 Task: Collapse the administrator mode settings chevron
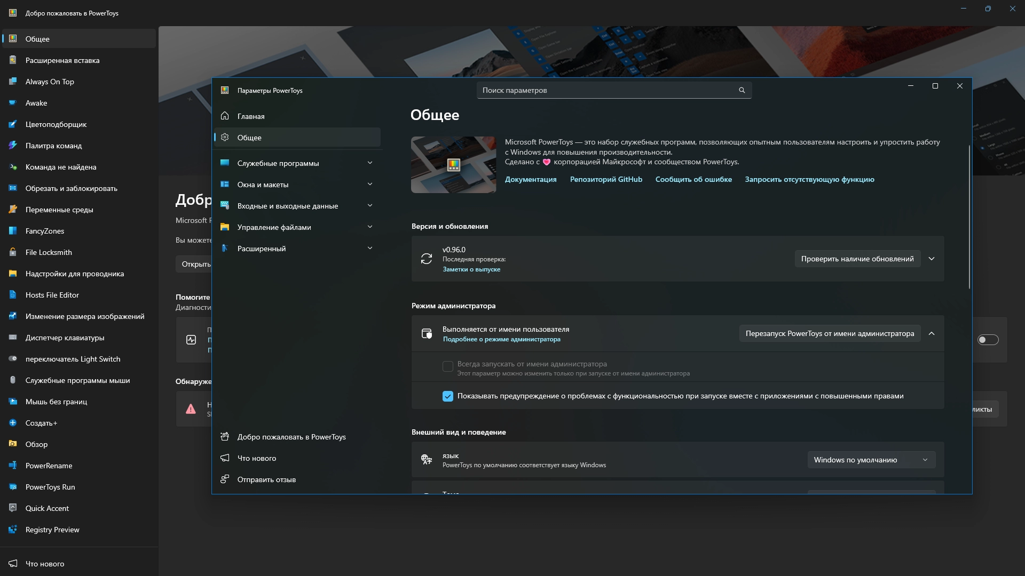tap(931, 333)
